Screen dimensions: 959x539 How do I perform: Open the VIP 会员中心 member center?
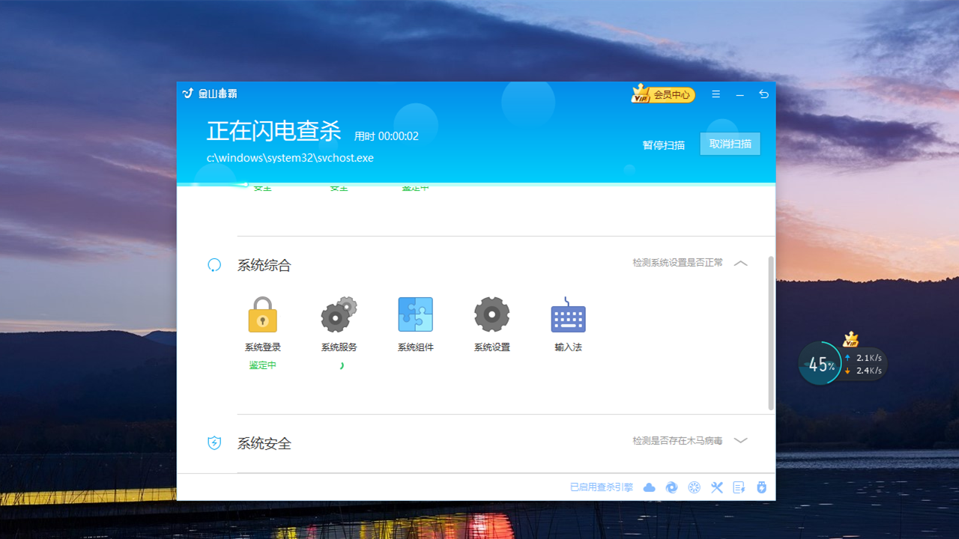(x=664, y=94)
